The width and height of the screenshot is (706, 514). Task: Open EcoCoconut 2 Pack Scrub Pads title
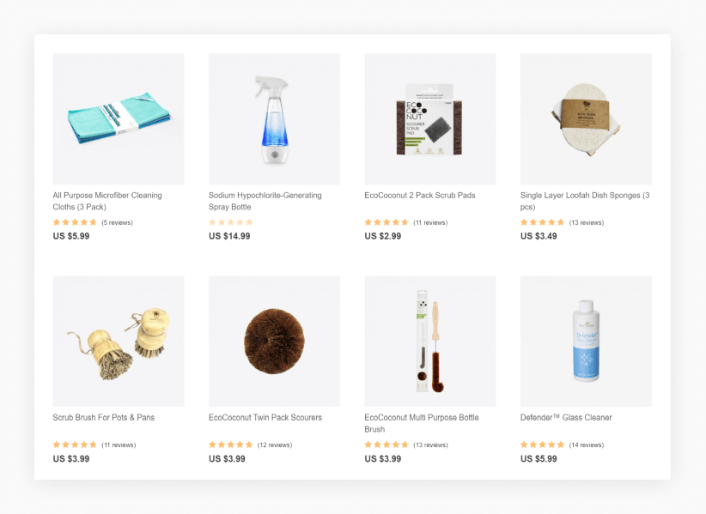[x=420, y=195]
